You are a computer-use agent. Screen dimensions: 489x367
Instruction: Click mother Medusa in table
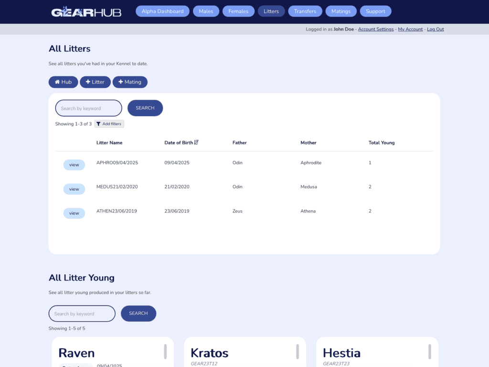pos(309,187)
